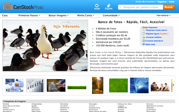179x112 pixels.
Task: Click the Registrar link at top
Action: 162,2
